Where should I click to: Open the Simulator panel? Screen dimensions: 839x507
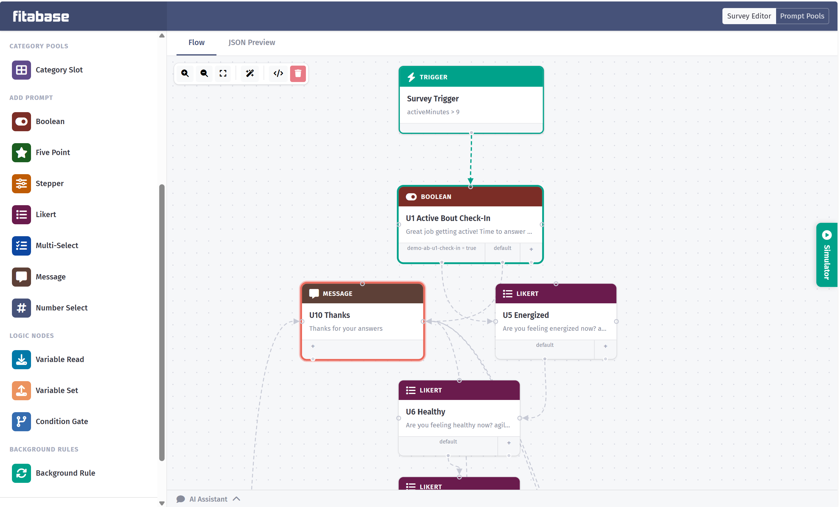827,255
